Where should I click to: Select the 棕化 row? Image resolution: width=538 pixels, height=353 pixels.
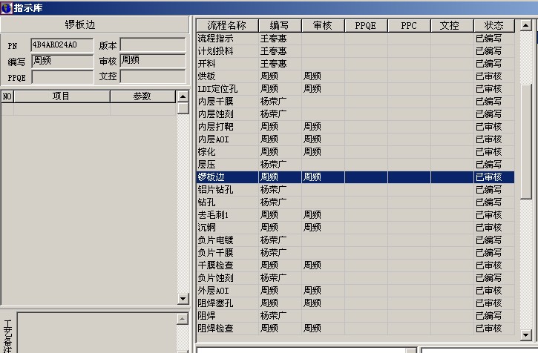click(355, 152)
